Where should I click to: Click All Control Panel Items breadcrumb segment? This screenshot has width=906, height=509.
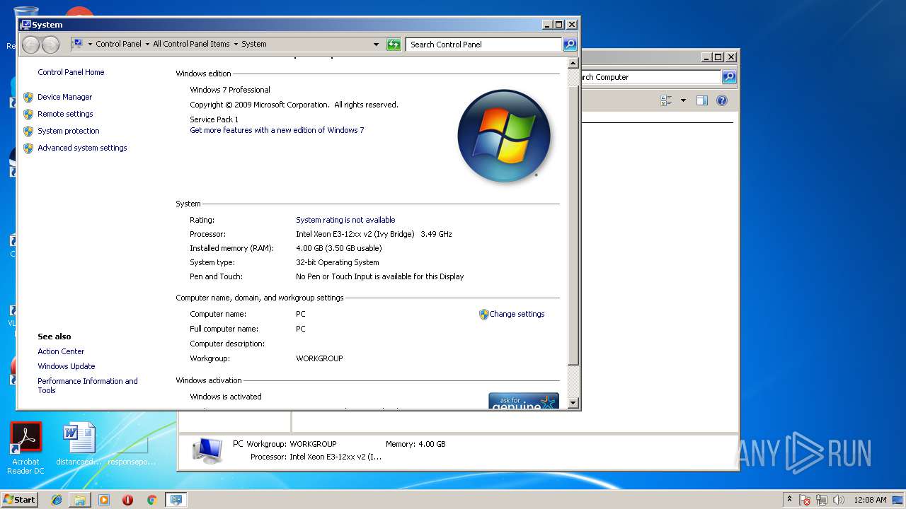191,44
